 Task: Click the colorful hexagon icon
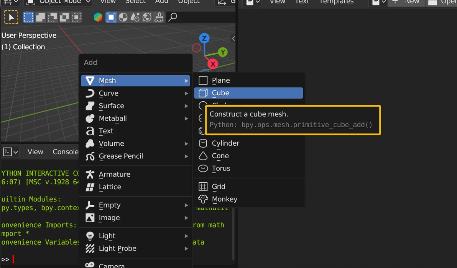pos(98,17)
